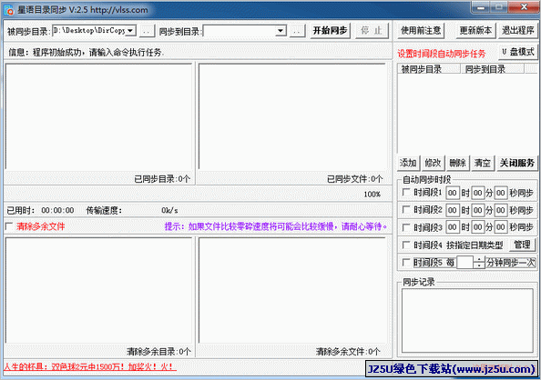Click the 被同步目录 column header

429,69
